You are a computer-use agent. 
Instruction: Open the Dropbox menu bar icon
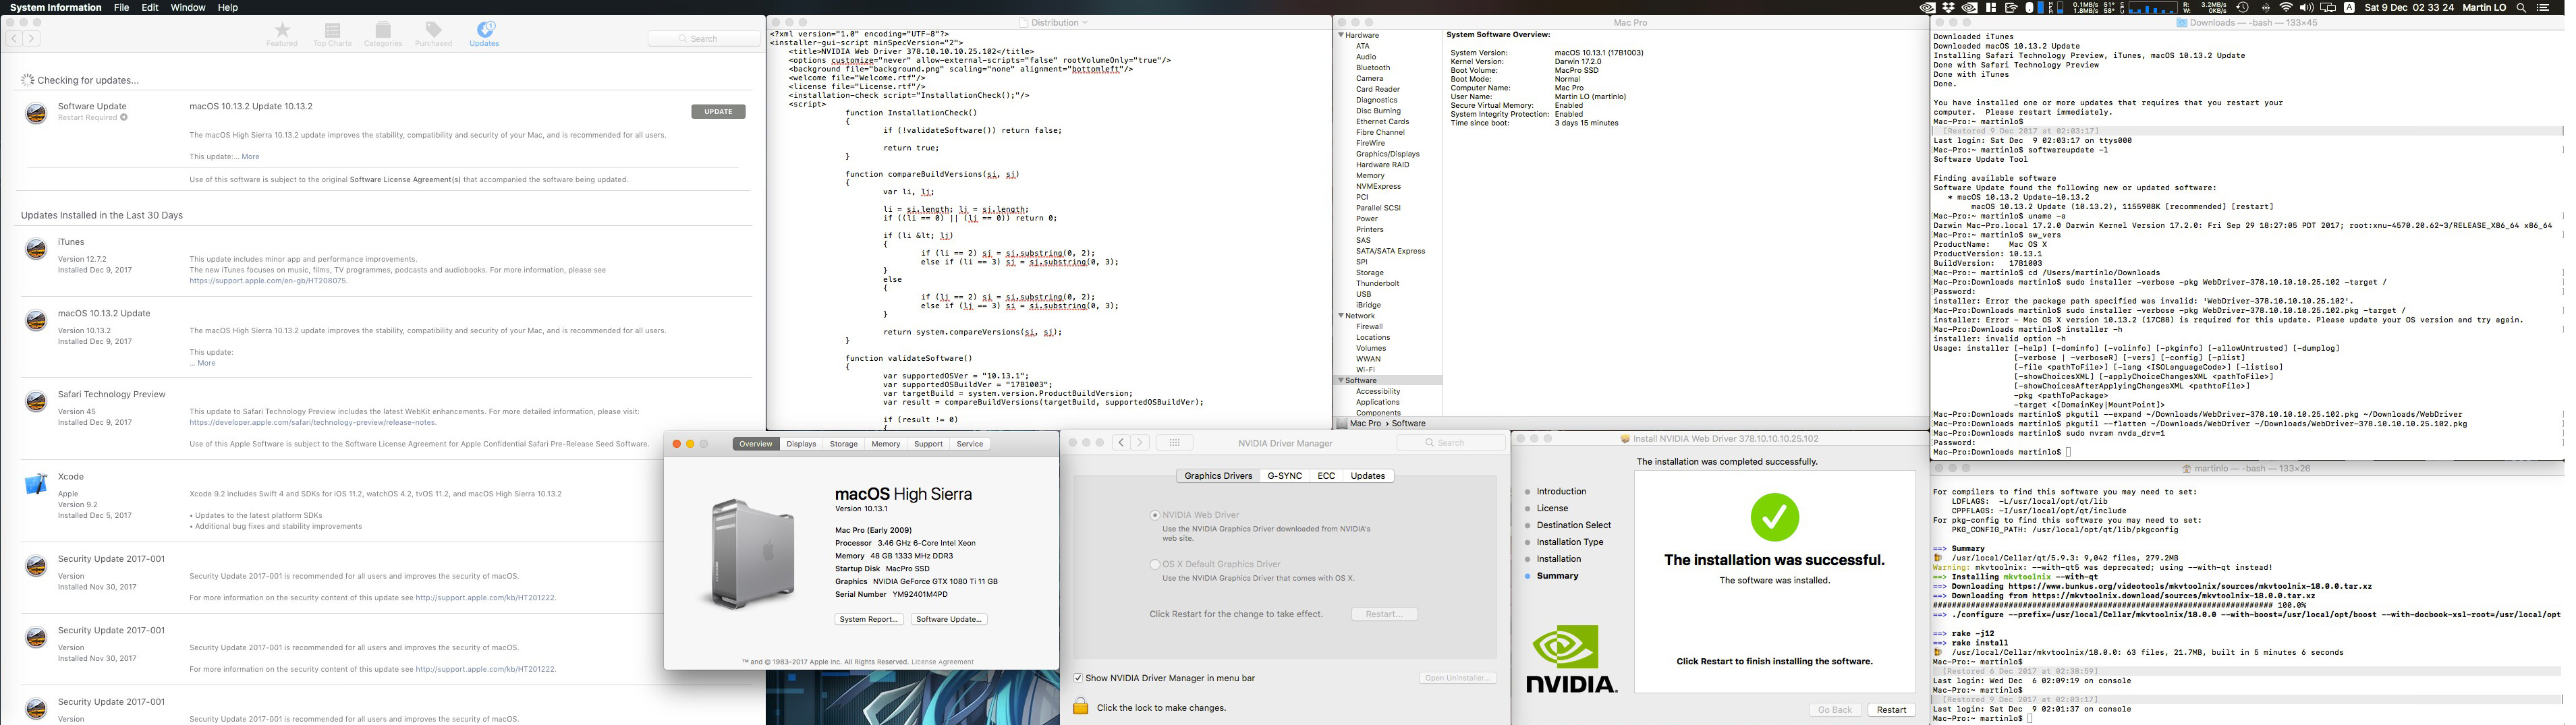point(1948,7)
